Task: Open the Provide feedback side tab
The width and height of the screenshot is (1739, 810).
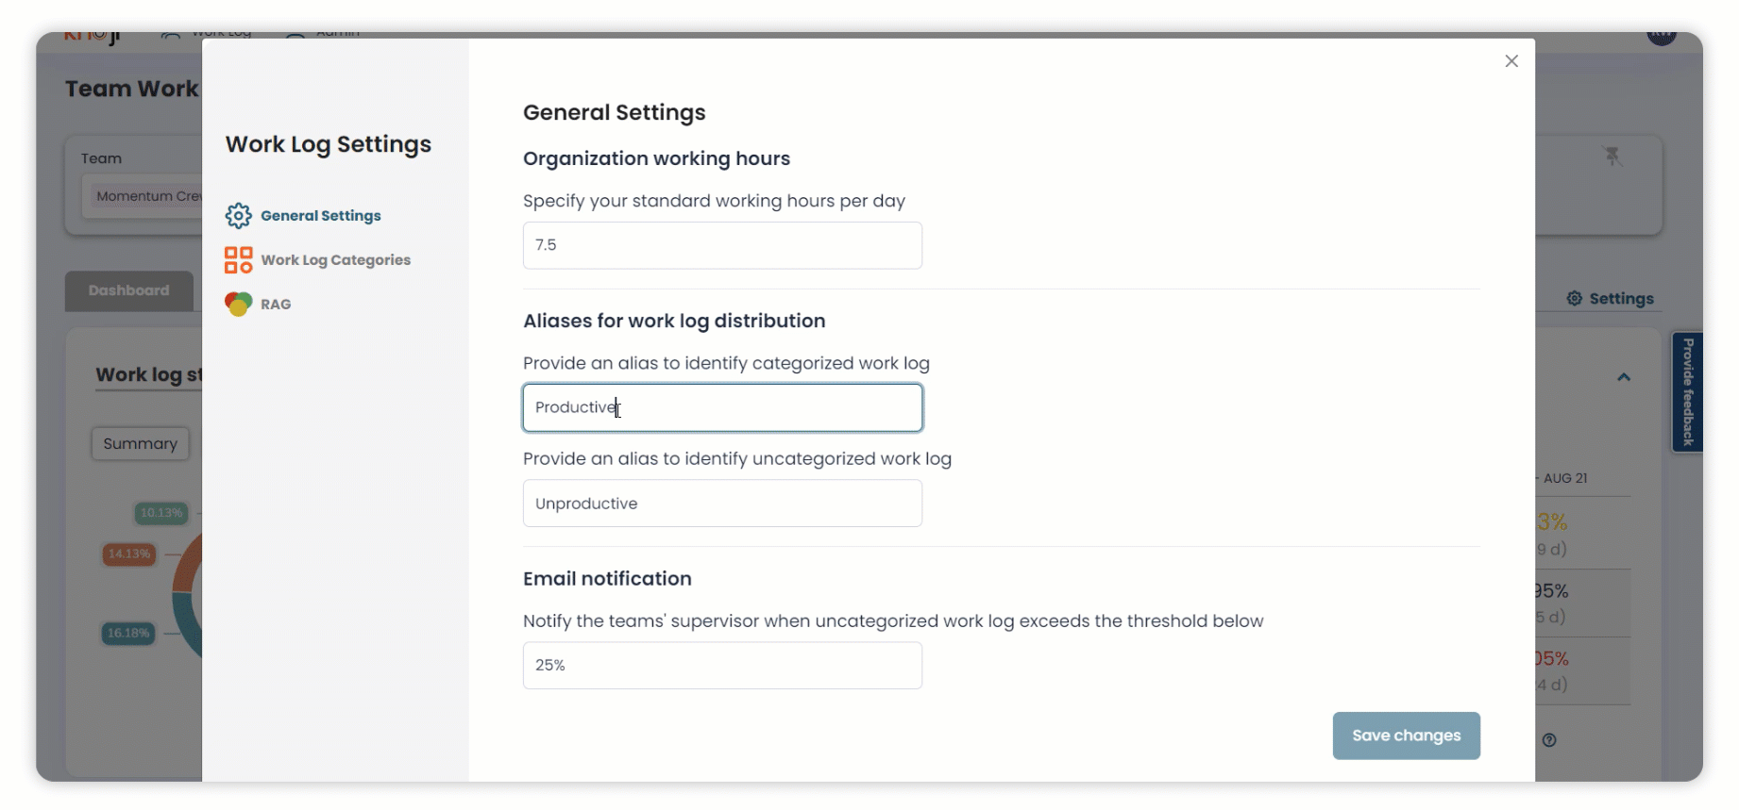Action: tap(1688, 391)
